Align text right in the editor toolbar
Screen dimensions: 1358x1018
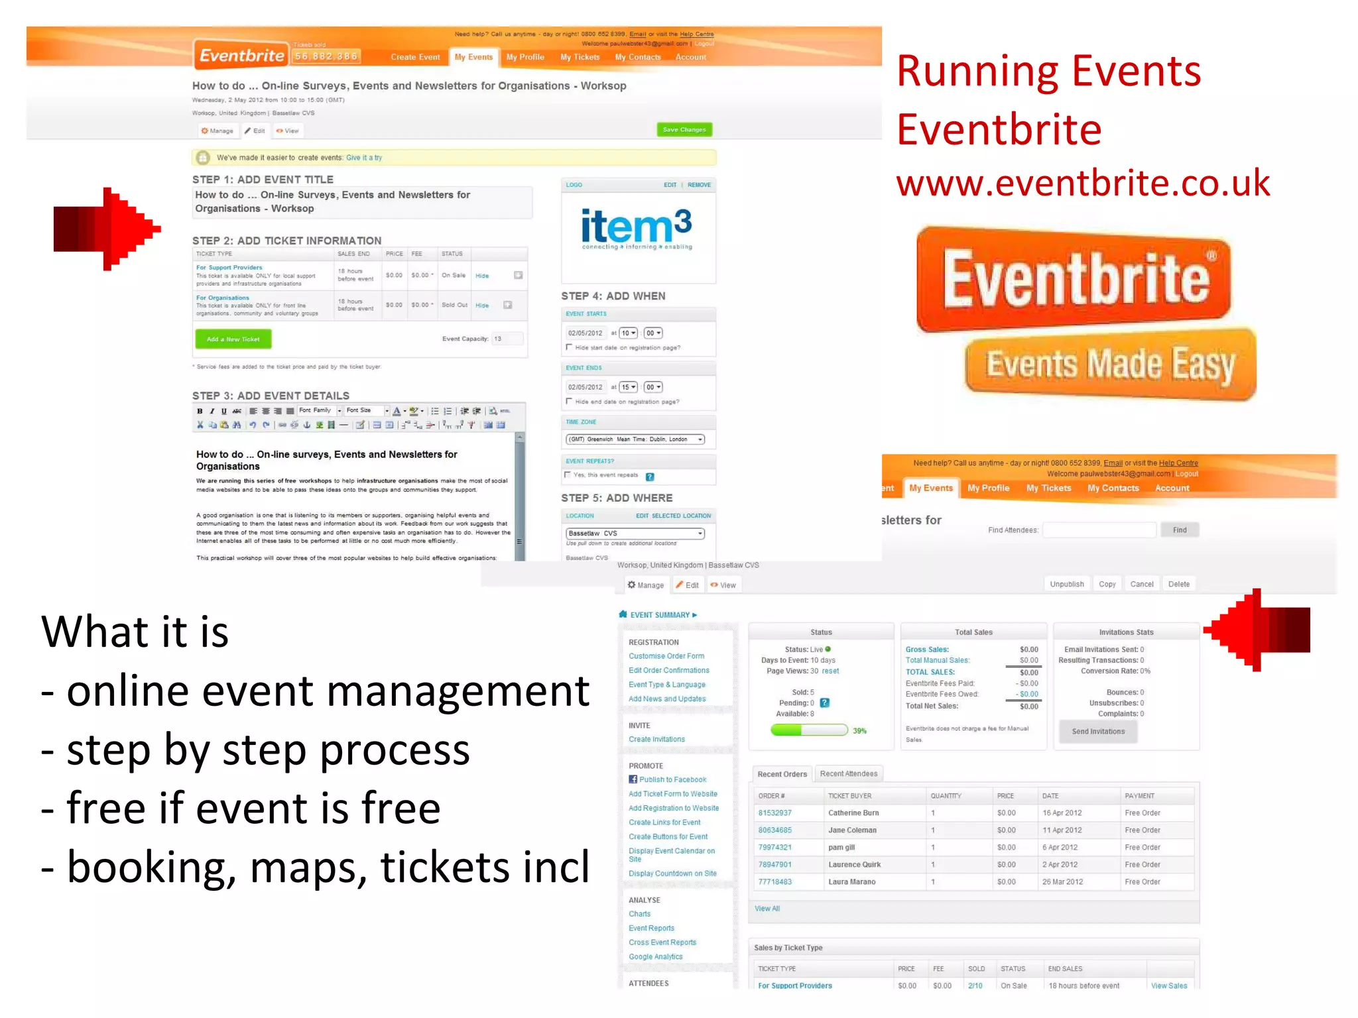point(278,411)
